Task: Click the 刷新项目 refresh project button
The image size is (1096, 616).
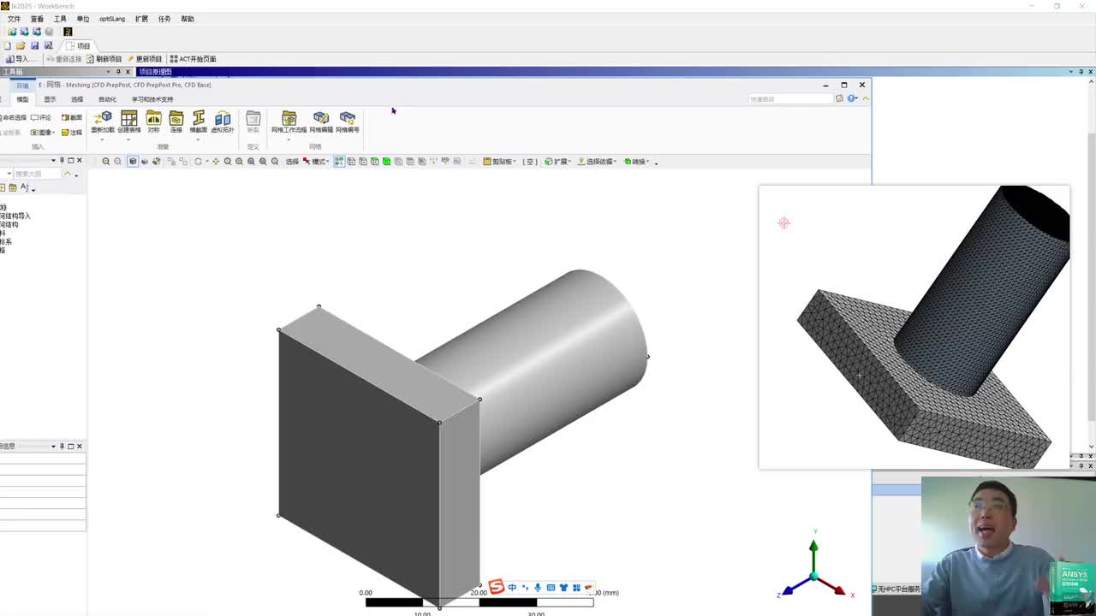Action: click(104, 59)
